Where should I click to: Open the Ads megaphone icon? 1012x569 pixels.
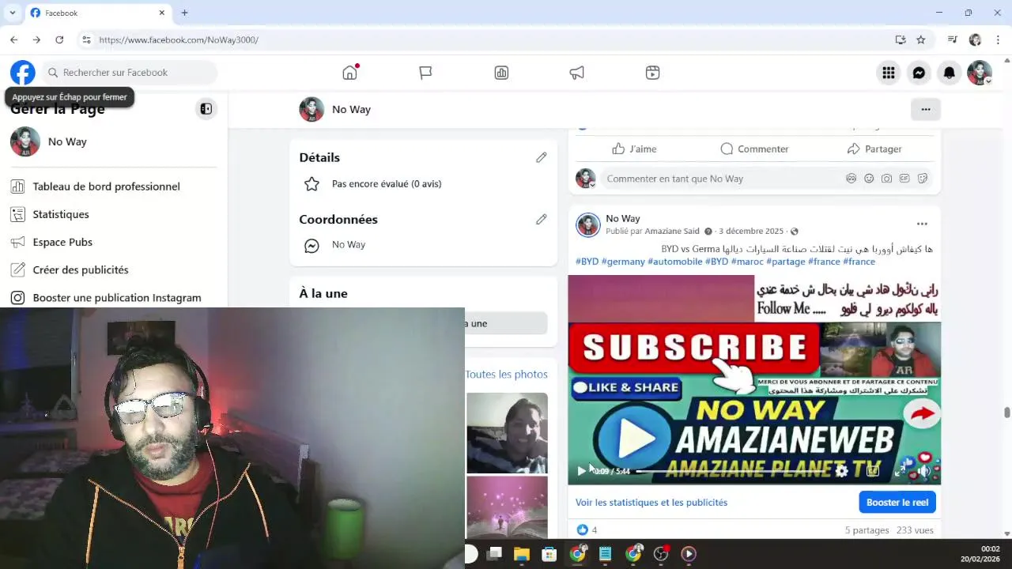[x=577, y=73]
